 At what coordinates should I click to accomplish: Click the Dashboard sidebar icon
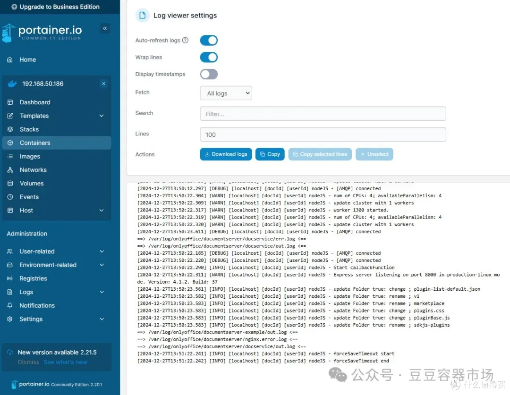(10, 102)
